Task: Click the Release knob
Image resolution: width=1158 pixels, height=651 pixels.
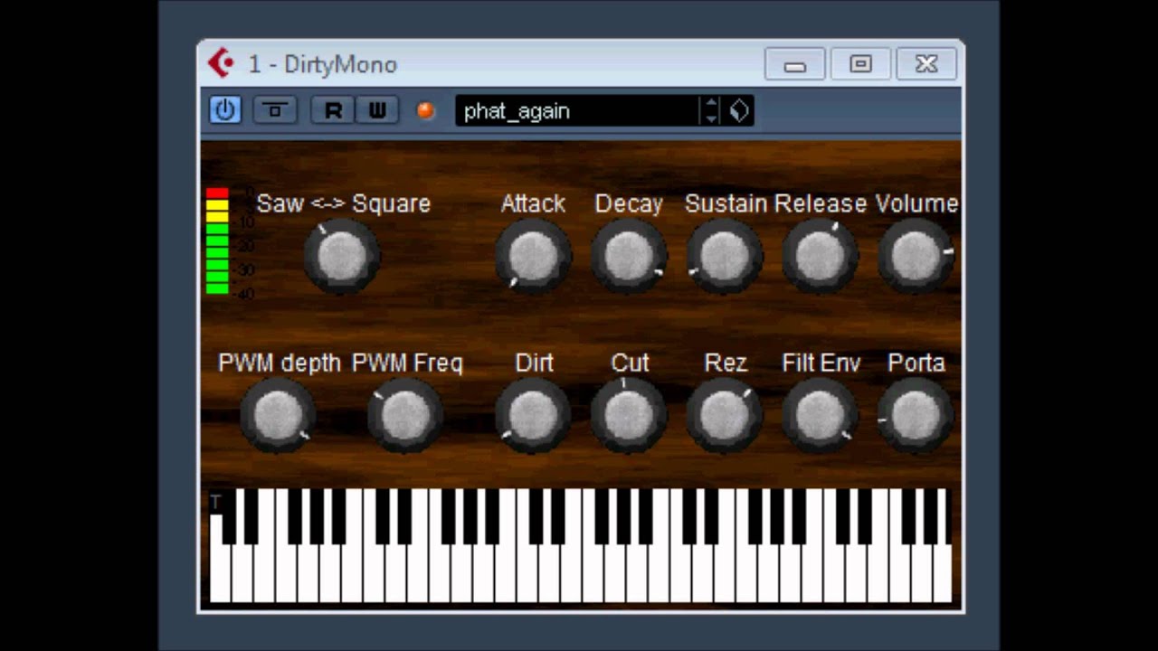Action: click(x=821, y=257)
